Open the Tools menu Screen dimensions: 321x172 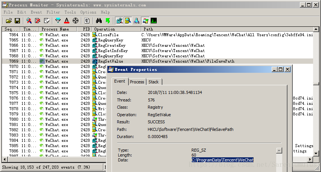tap(70, 12)
